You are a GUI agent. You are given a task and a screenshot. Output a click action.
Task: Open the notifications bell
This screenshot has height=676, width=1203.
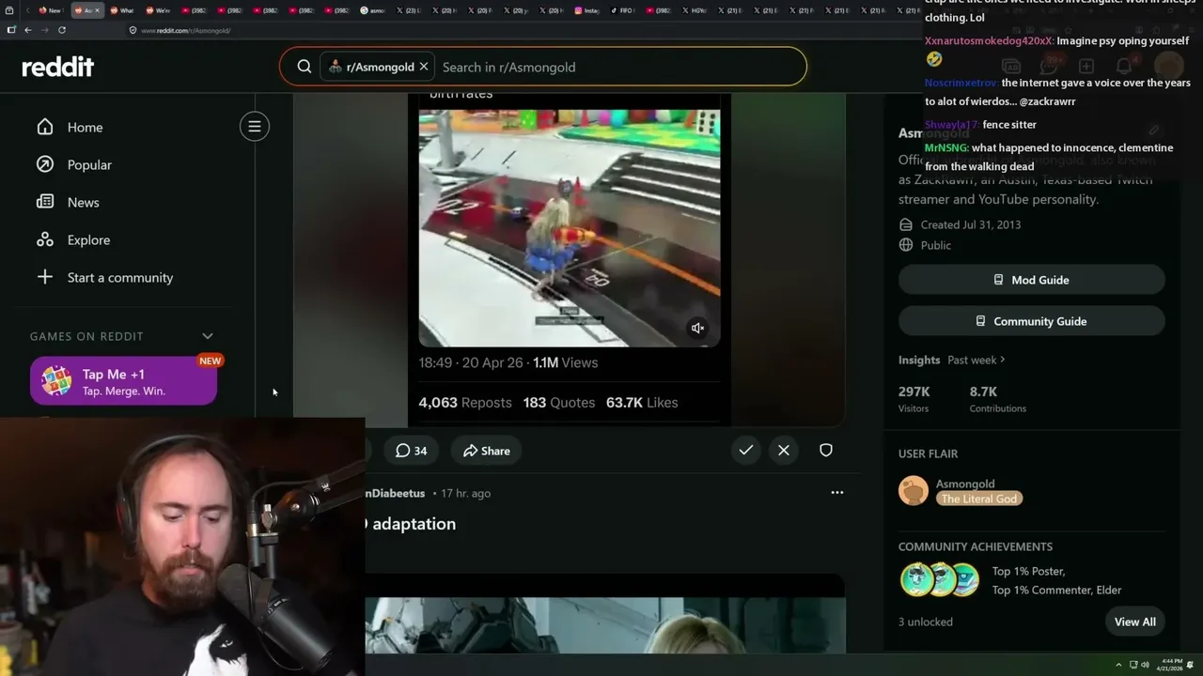1124,66
